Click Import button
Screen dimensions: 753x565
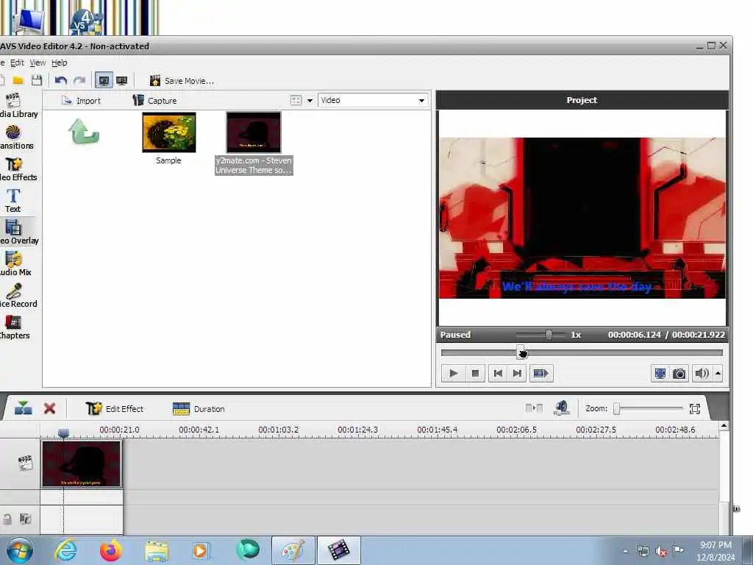point(81,100)
